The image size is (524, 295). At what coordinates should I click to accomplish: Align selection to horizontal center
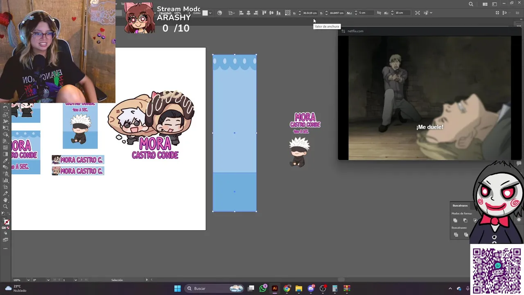(x=249, y=13)
